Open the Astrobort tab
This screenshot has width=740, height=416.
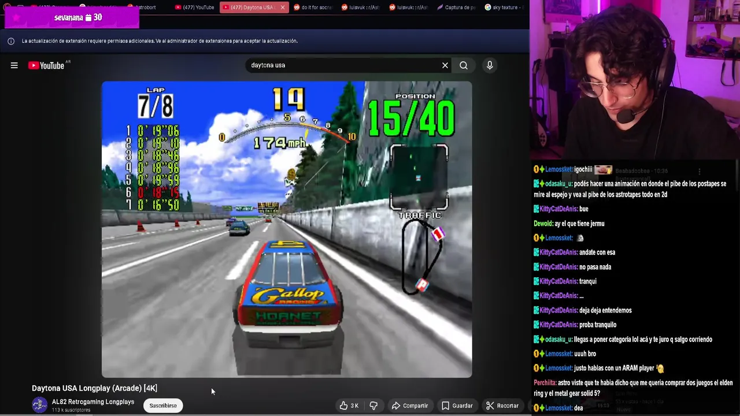pos(141,8)
